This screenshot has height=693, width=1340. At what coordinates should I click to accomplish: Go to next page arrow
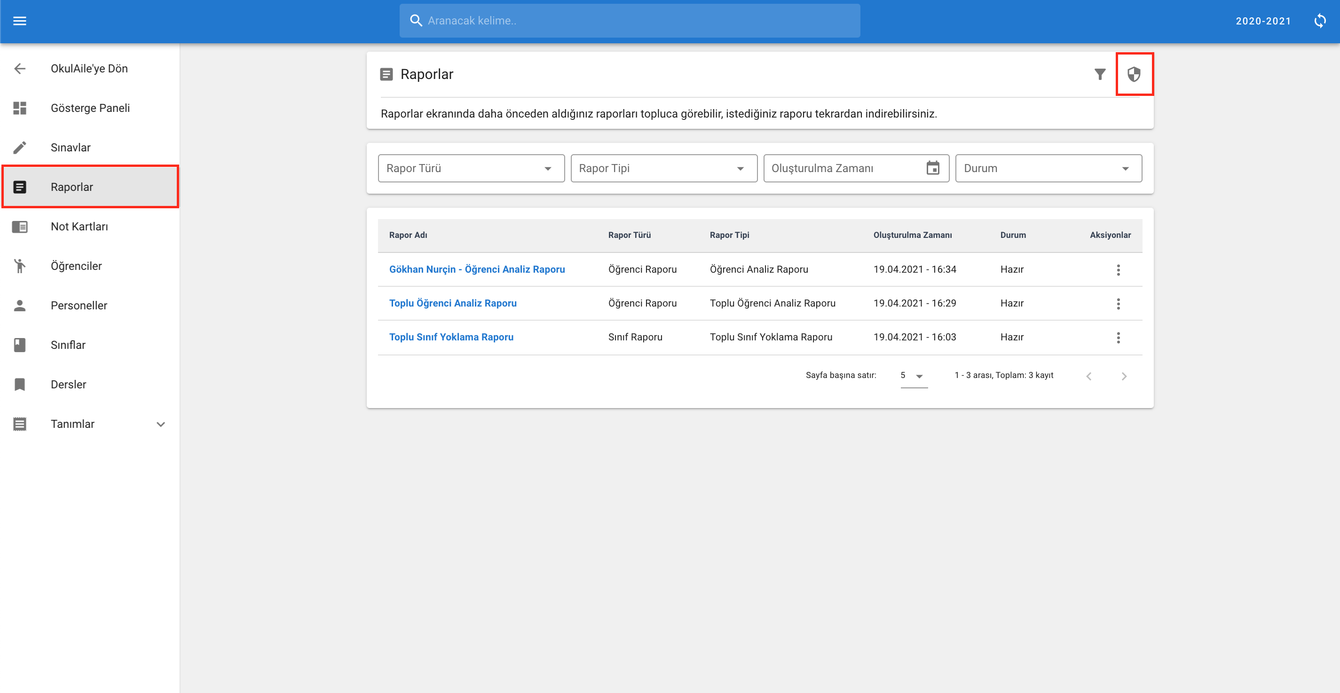(1124, 376)
